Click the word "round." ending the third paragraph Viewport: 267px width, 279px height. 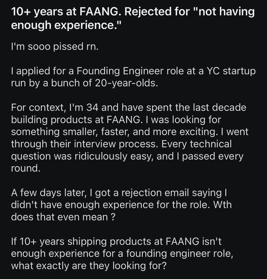[x=26, y=168]
